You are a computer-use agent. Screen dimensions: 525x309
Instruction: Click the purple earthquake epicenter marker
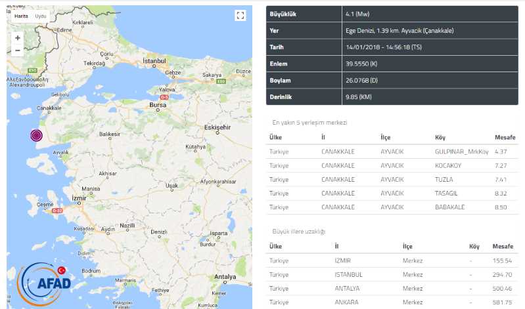(37, 136)
